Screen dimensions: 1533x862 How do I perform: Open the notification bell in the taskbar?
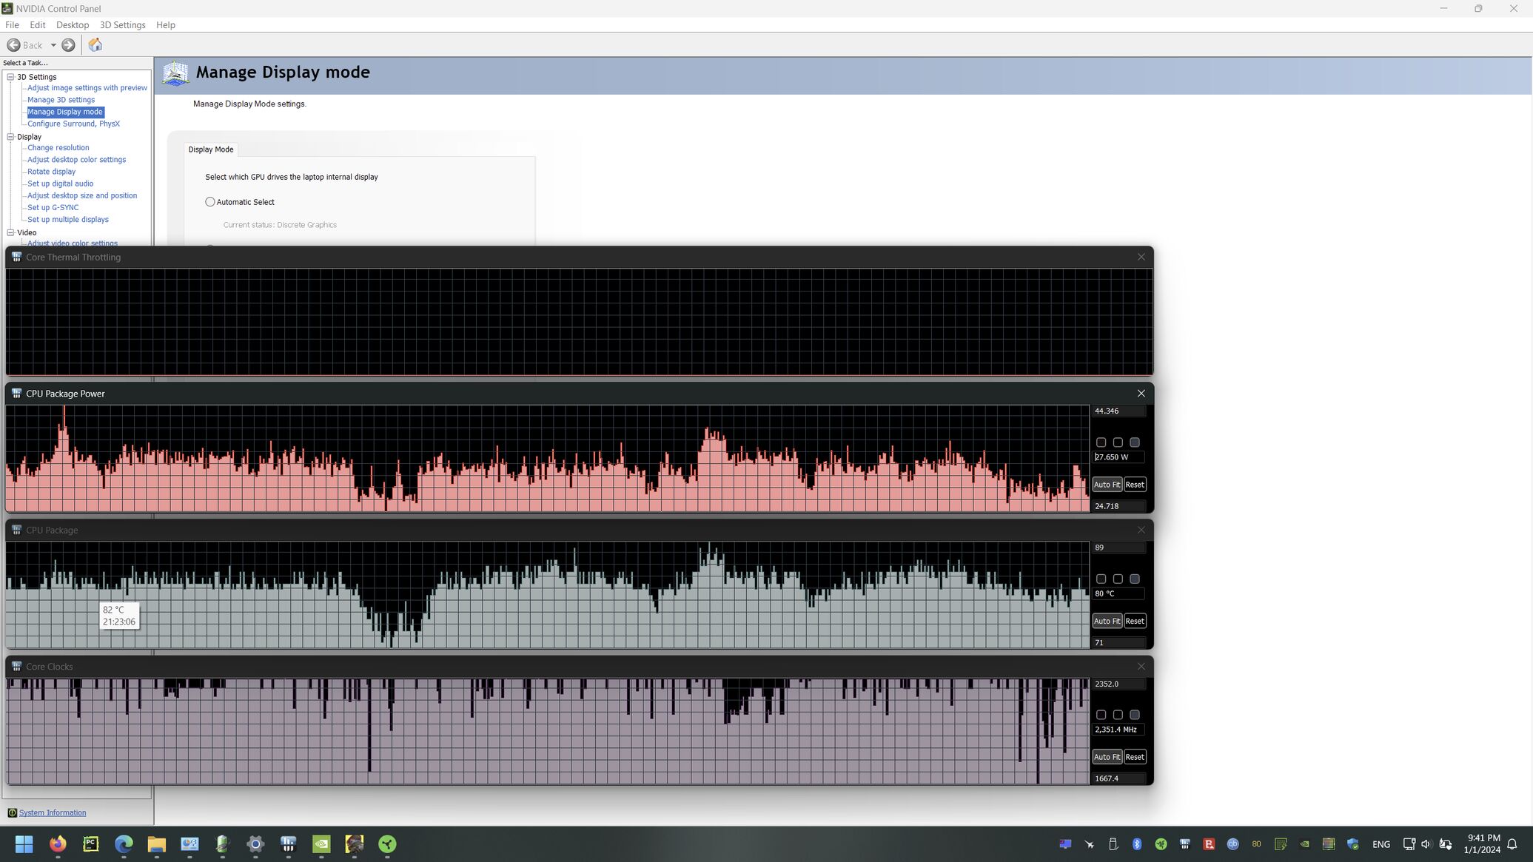tap(1512, 844)
